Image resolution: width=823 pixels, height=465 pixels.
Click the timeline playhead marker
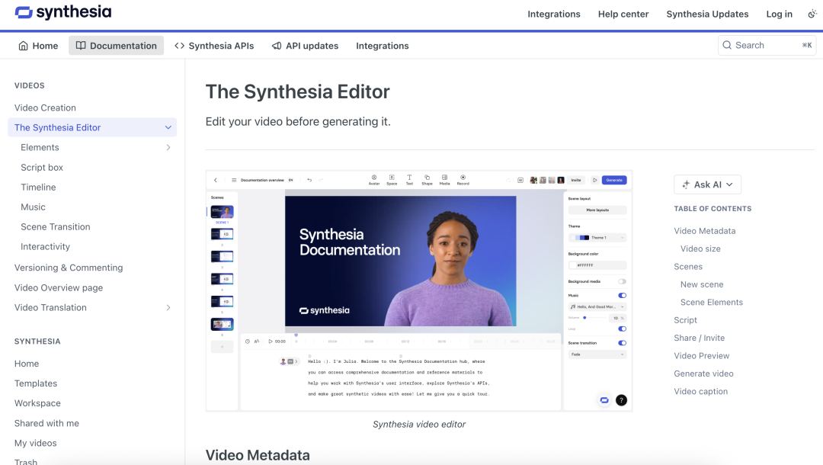[296, 335]
